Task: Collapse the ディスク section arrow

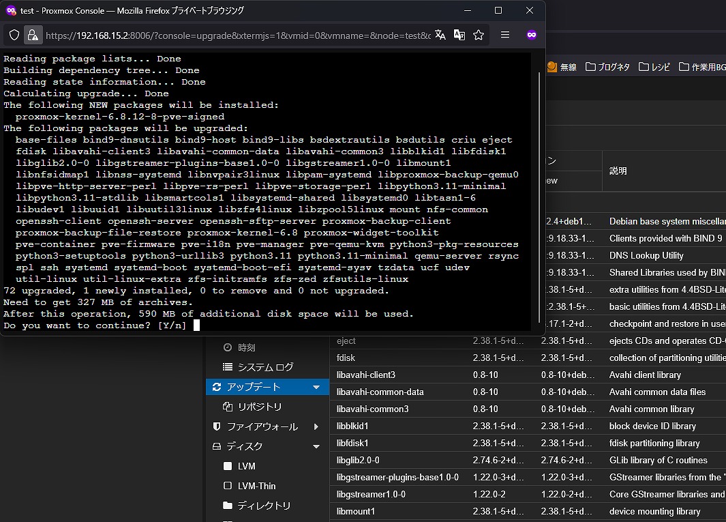Action: (316, 446)
